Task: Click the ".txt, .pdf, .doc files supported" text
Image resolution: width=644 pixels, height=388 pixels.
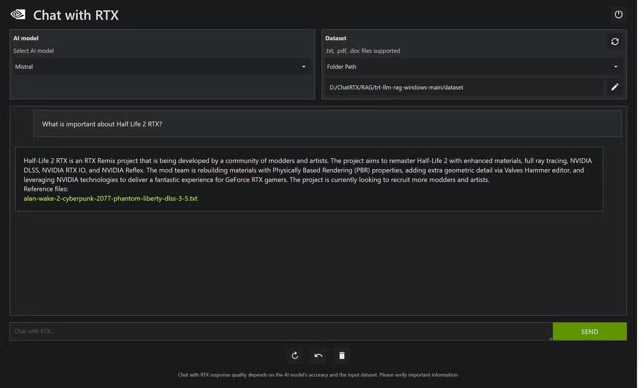Action: pos(363,51)
